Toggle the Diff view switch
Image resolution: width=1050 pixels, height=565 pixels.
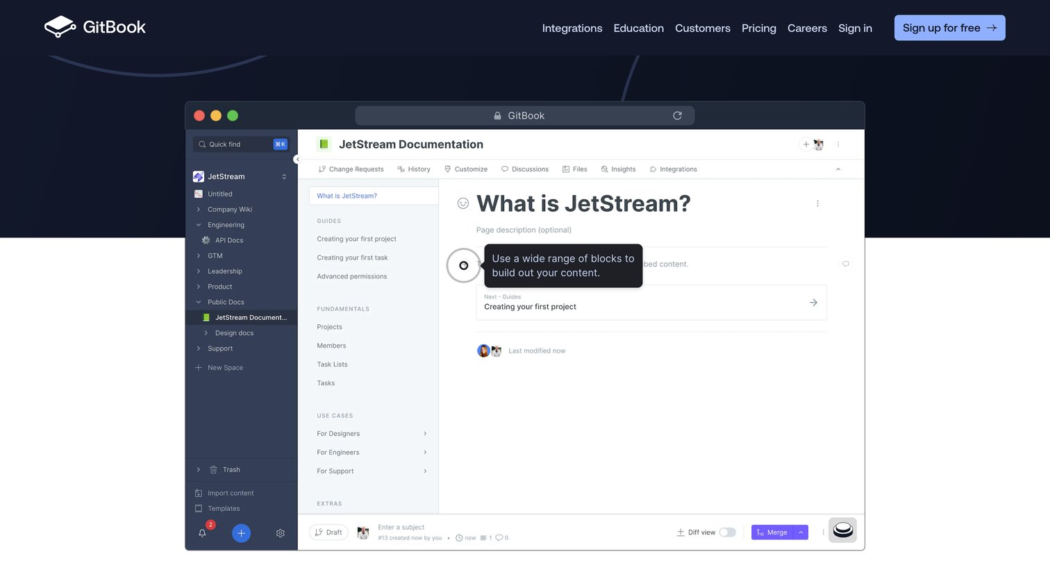(727, 532)
